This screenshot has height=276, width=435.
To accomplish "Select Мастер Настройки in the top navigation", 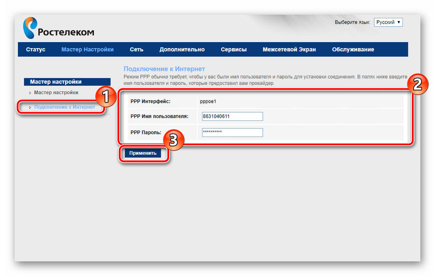I will 87,49.
